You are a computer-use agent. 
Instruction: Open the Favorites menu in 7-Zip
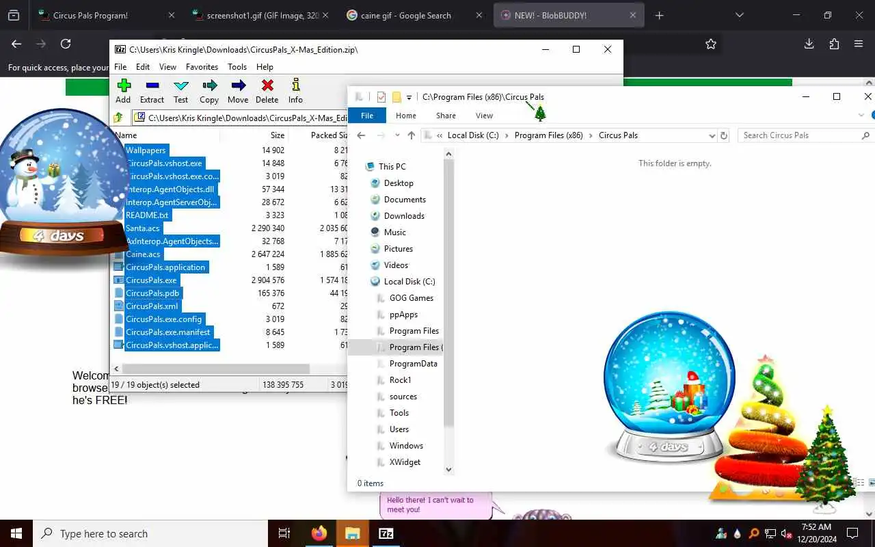[x=202, y=67]
